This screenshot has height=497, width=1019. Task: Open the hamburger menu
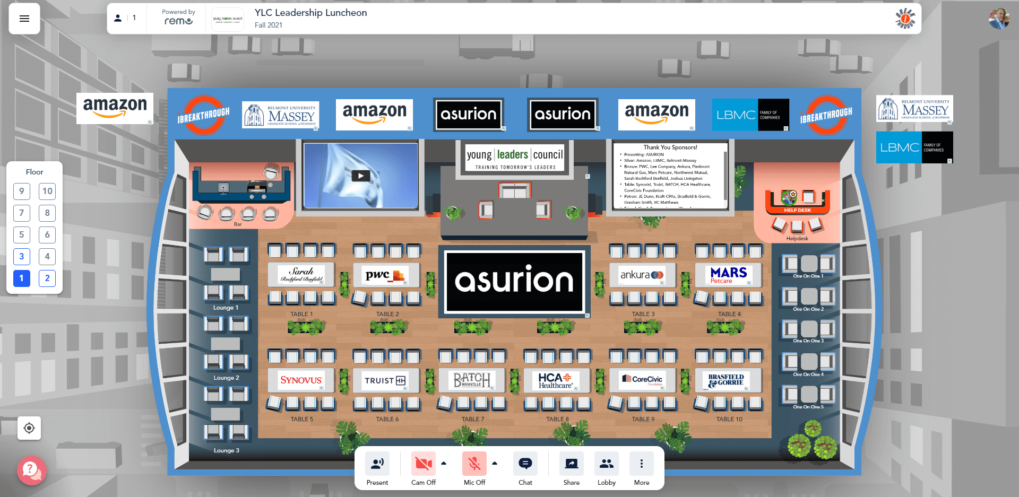coord(24,19)
